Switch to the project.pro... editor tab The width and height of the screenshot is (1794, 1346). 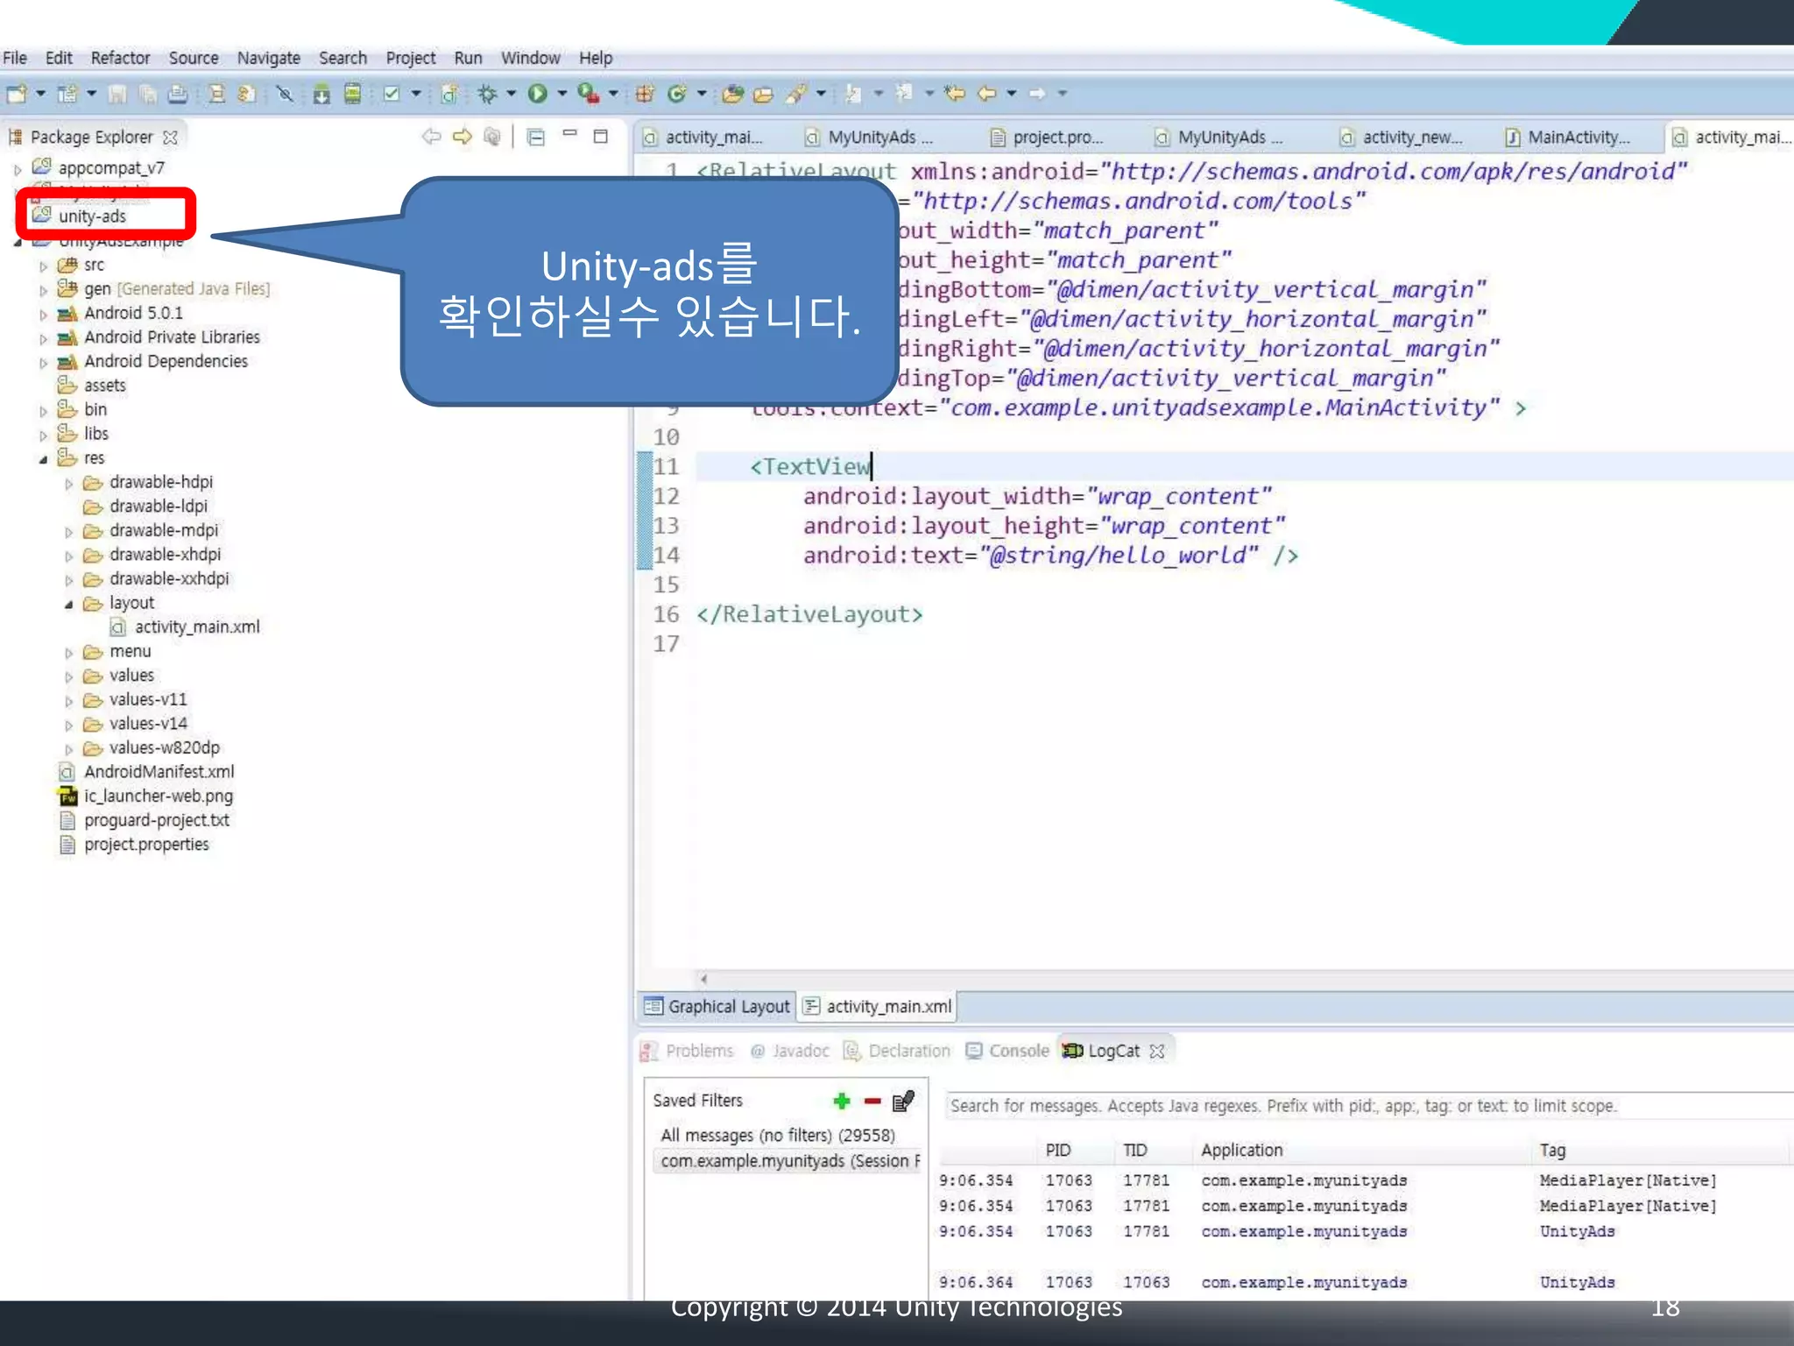(1047, 138)
